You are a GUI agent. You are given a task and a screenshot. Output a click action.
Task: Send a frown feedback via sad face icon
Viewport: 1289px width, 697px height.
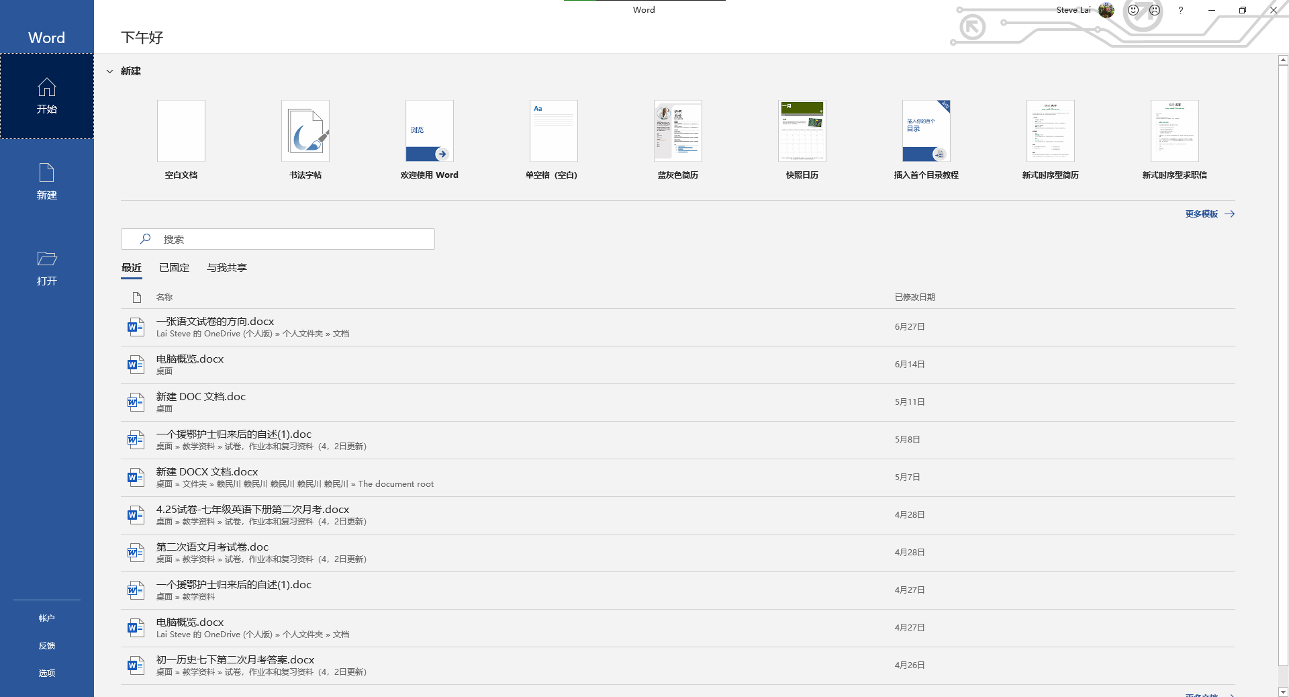tap(1155, 10)
